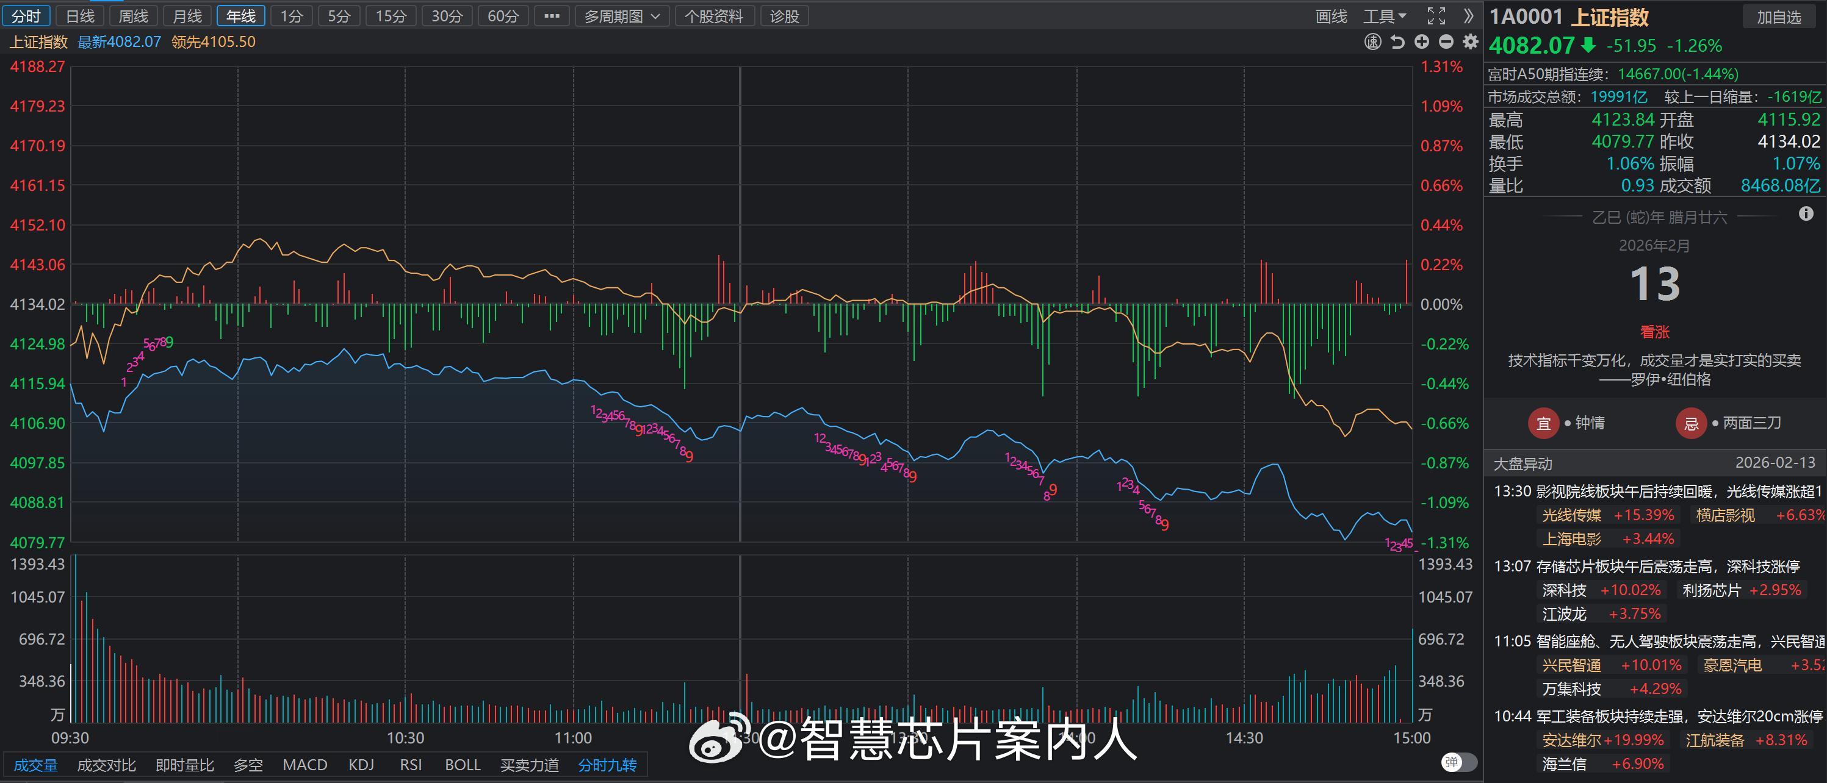Select the 忌 两面三刀 indicator badge
1827x783 pixels.
pos(1691,424)
